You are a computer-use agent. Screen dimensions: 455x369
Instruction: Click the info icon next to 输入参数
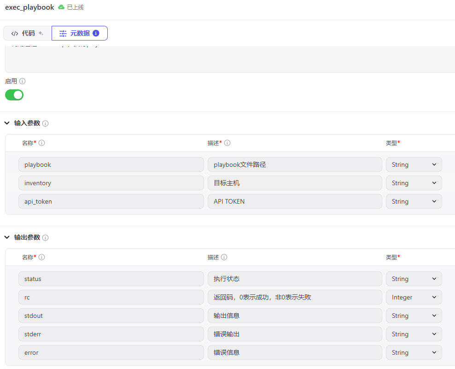pos(45,123)
